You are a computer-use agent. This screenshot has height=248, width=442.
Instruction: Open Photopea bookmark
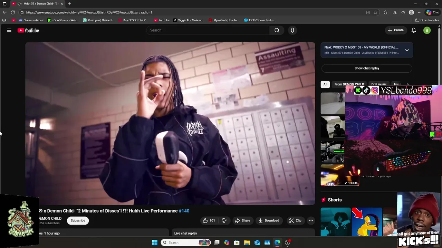tap(99, 20)
